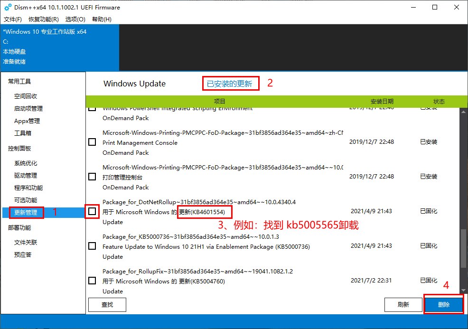Image resolution: width=468 pixels, height=329 pixels.
Task: Click the 查找 button
Action: pyautogui.click(x=107, y=305)
